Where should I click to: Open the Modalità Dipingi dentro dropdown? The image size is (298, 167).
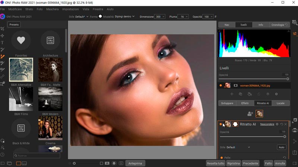[125, 17]
